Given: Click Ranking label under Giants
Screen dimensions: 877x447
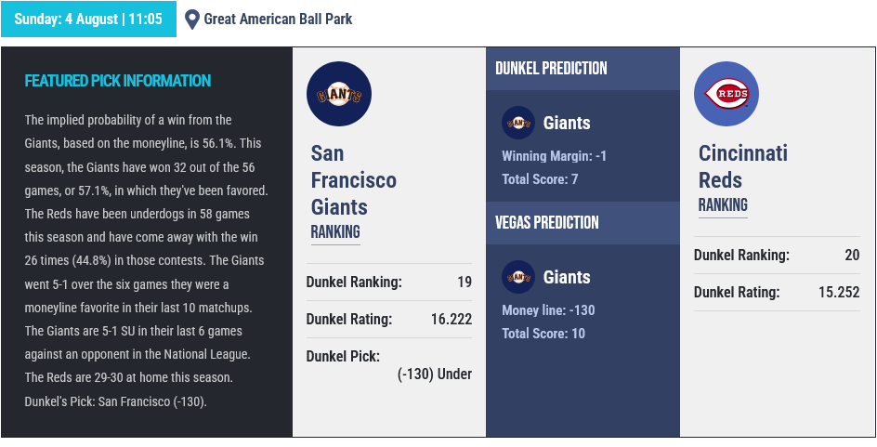Looking at the screenshot, I should pyautogui.click(x=335, y=231).
